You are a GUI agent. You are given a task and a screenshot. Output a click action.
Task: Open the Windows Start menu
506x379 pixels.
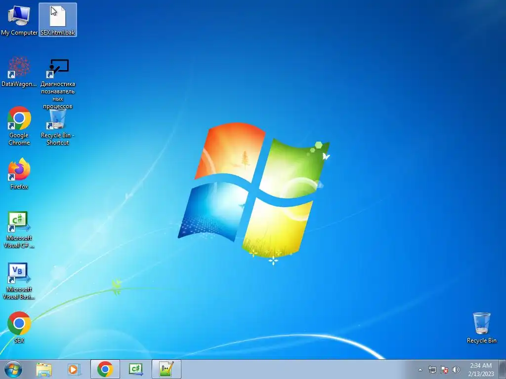click(x=13, y=369)
